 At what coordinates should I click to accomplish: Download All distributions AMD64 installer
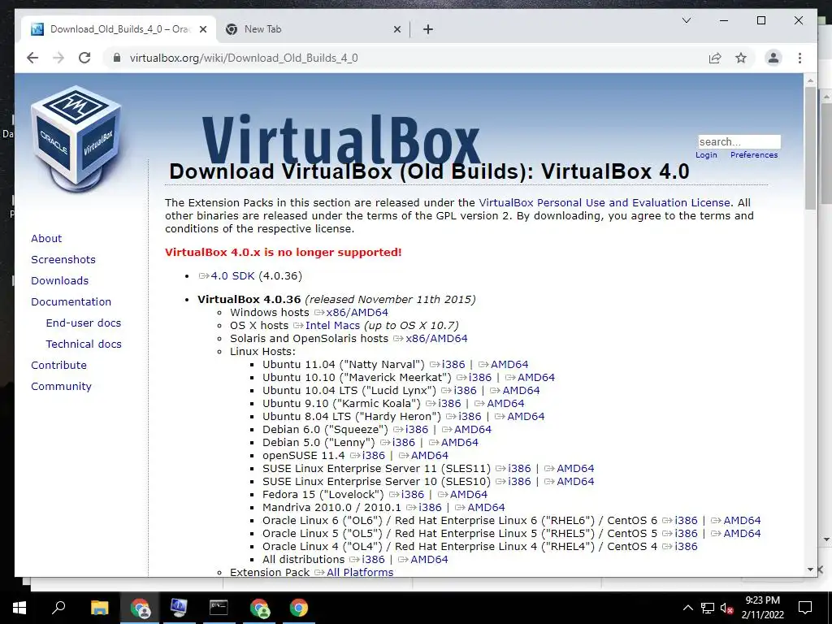(429, 559)
